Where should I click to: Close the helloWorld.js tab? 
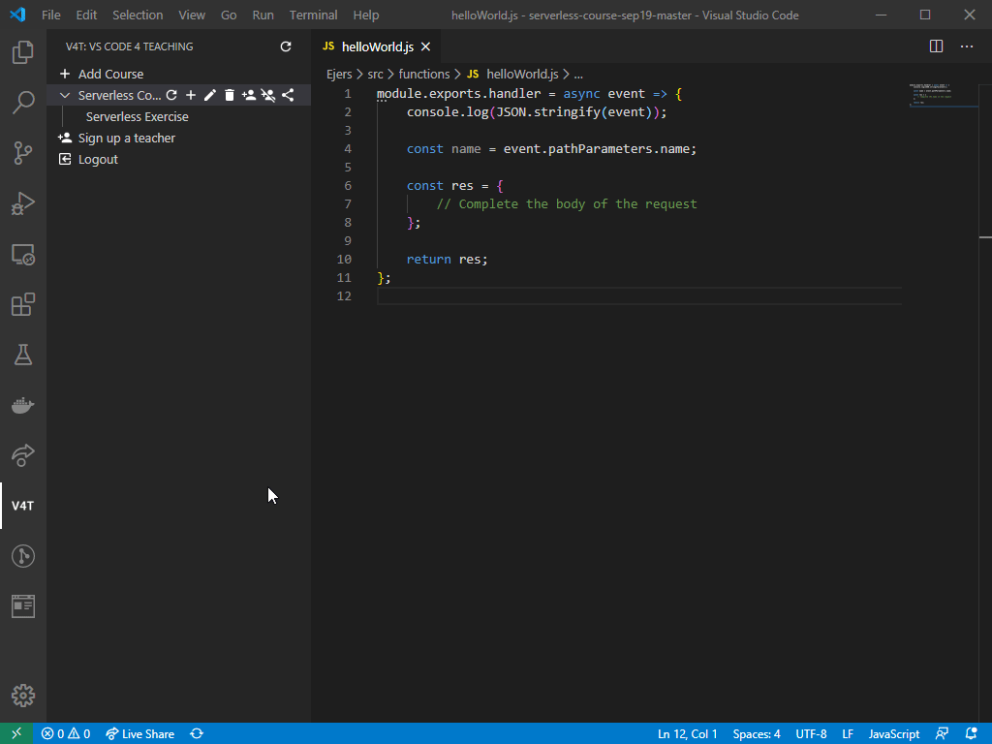click(x=426, y=46)
